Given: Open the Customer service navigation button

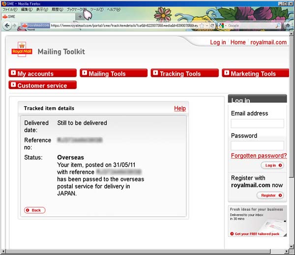Looking at the screenshot, I should pyautogui.click(x=43, y=85).
